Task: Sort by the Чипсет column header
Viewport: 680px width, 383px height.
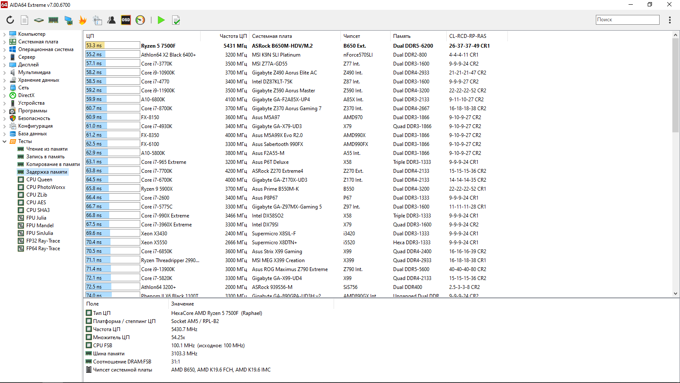Action: (x=365, y=36)
